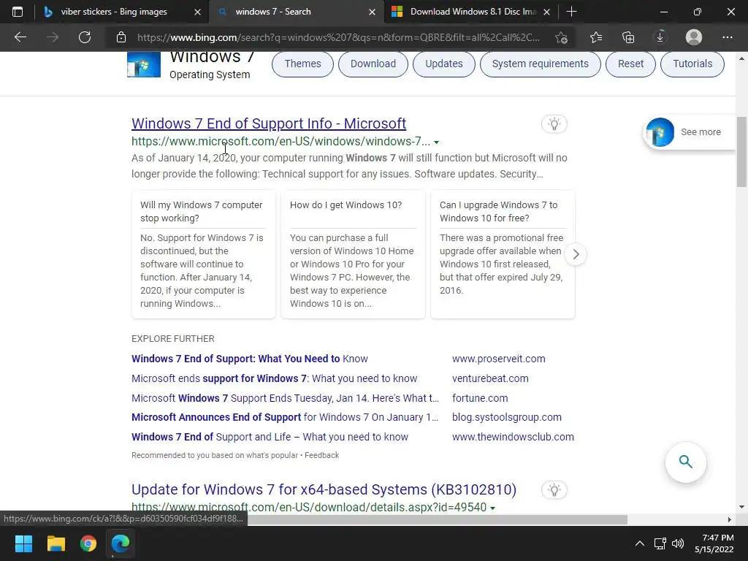The image size is (748, 561).
Task: Expand dropdown arrow next to details.aspx?id=49540 URL
Action: [492, 508]
